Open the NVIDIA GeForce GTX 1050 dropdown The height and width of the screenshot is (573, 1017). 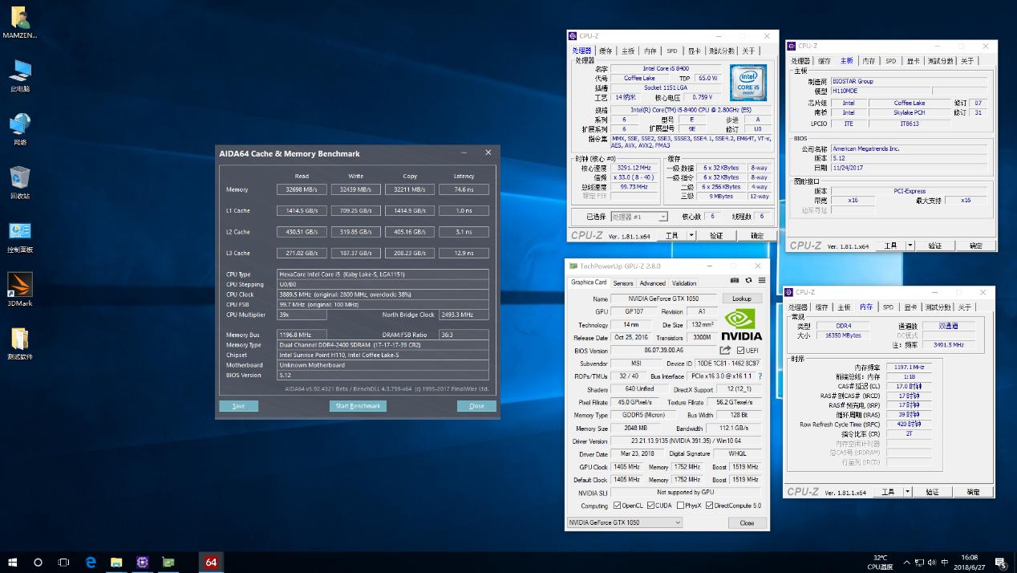click(625, 522)
